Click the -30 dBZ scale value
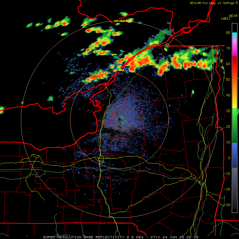The width and height of the screenshot is (239, 239). [x=227, y=205]
